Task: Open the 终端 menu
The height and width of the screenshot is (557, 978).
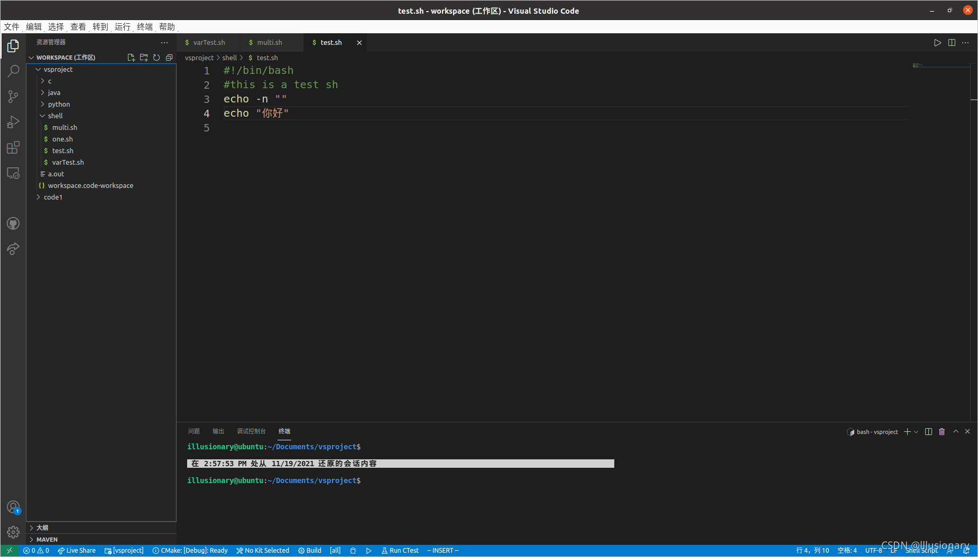Action: tap(144, 26)
